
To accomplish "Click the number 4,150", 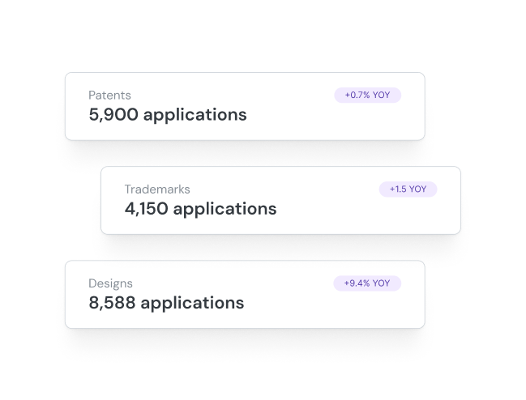I will [x=146, y=209].
